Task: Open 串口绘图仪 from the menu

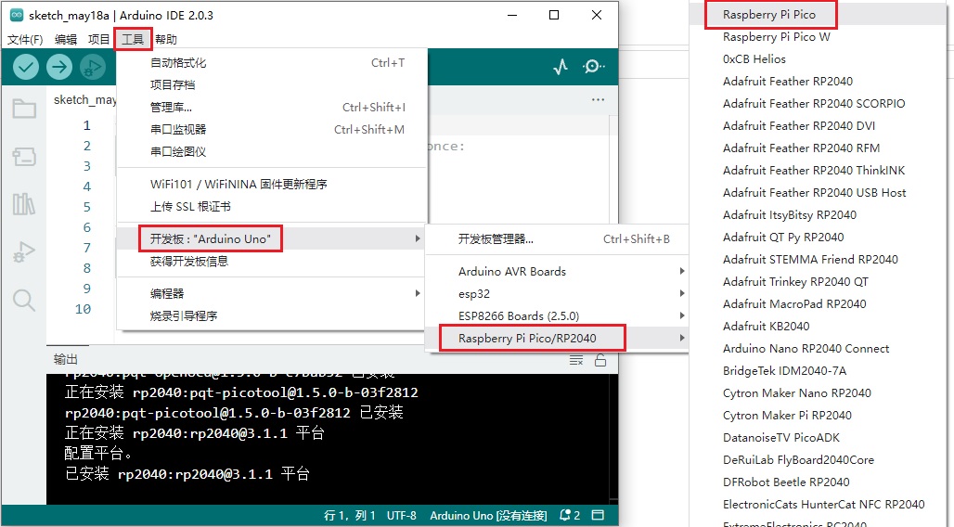Action: [272, 151]
